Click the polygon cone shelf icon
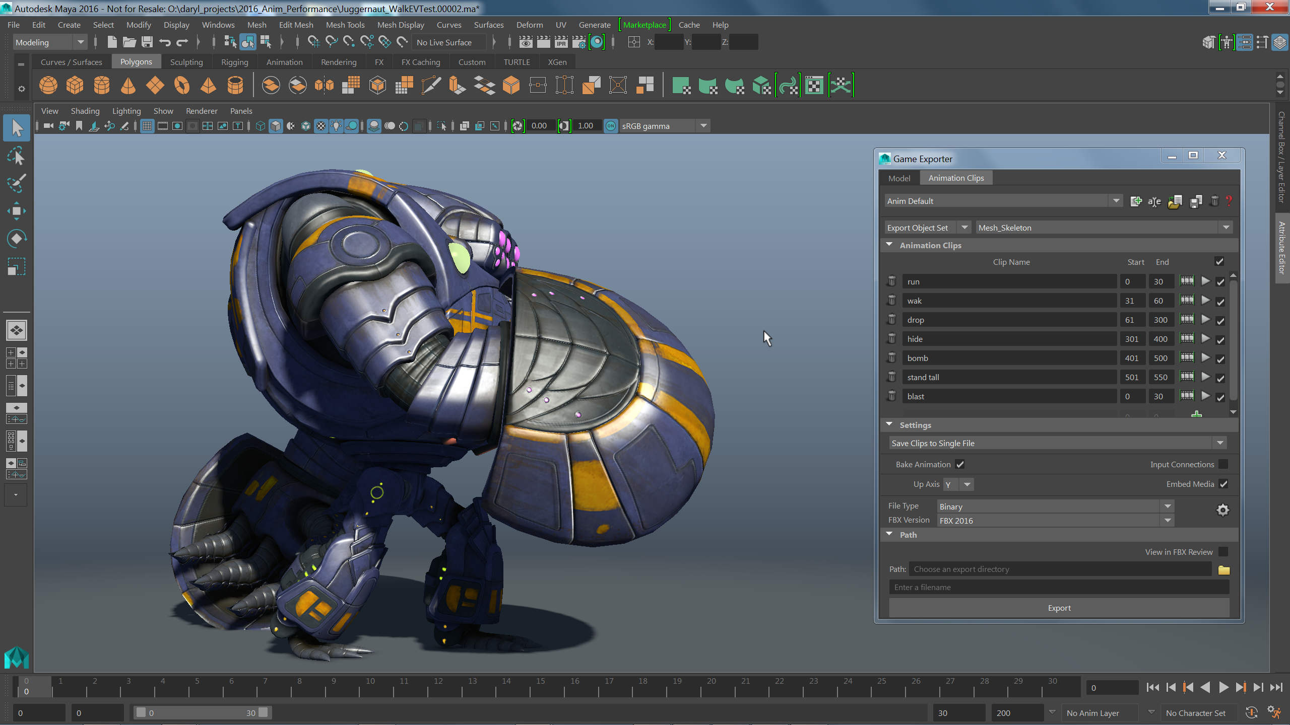This screenshot has width=1290, height=725. click(x=128, y=85)
